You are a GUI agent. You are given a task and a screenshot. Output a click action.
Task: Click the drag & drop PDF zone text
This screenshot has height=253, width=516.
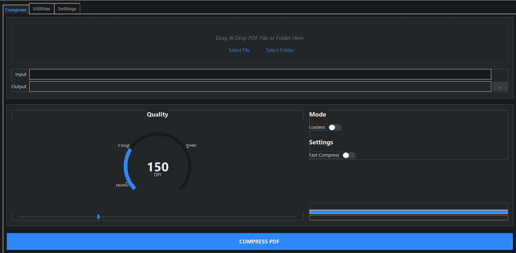point(259,38)
